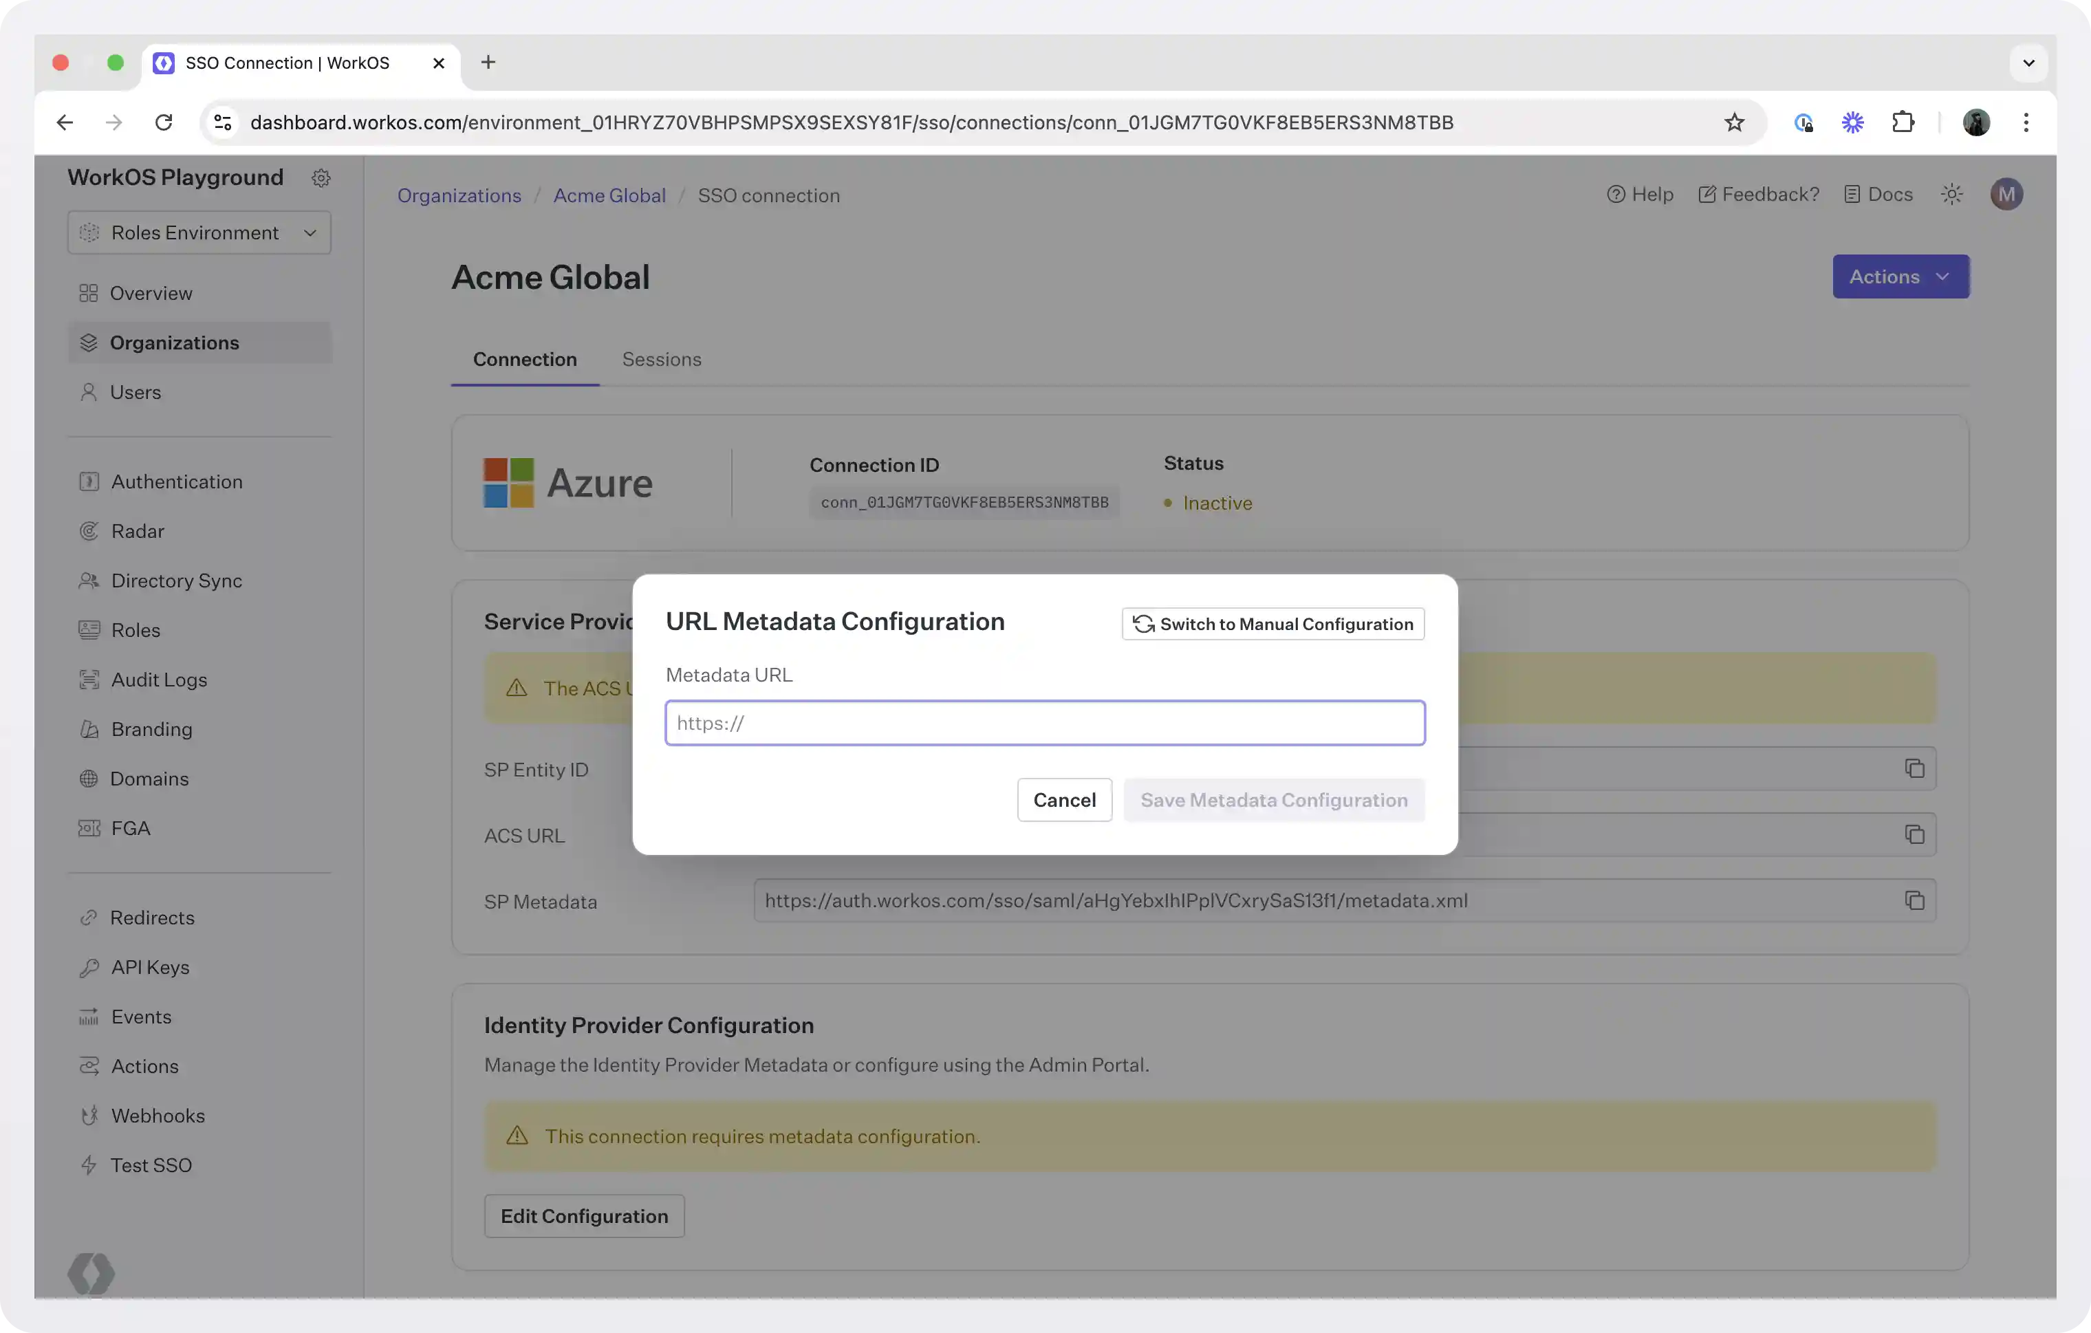The width and height of the screenshot is (2091, 1333).
Task: Expand the Roles Environment selector
Action: [199, 232]
